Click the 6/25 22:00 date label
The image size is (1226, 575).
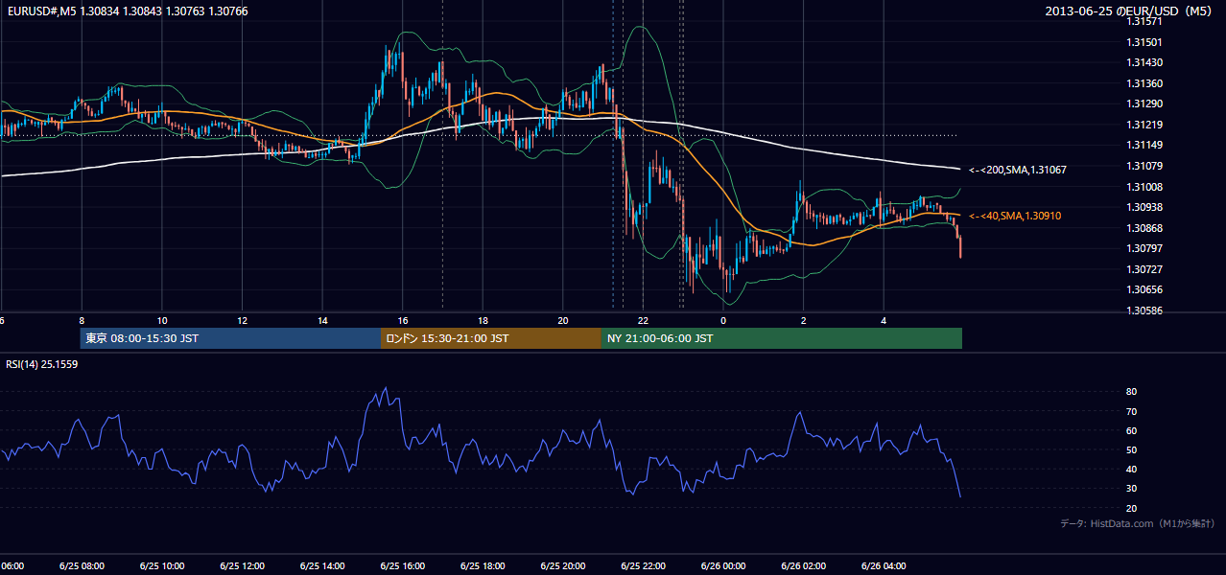[x=644, y=565]
